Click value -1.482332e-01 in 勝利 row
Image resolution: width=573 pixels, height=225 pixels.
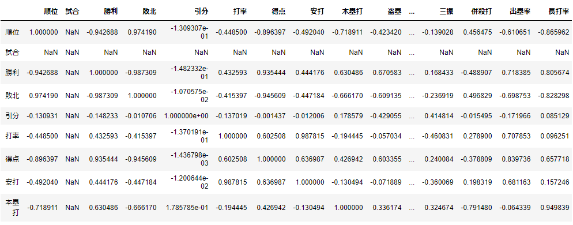[189, 73]
